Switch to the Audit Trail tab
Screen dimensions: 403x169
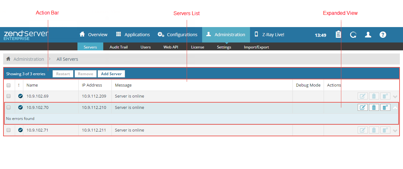118,47
